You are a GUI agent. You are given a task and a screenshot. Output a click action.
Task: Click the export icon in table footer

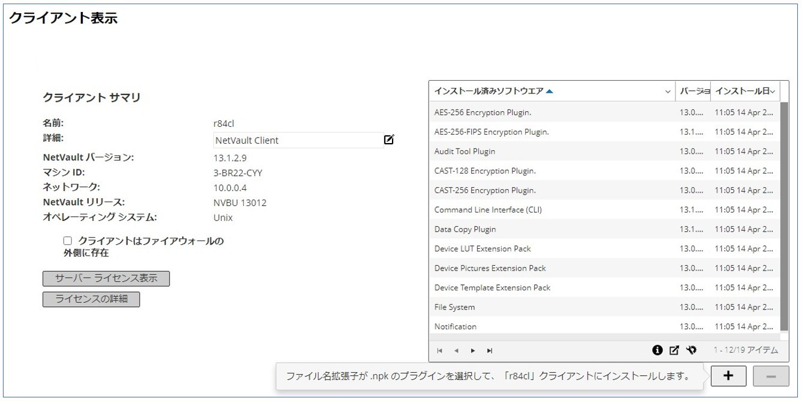tap(674, 350)
